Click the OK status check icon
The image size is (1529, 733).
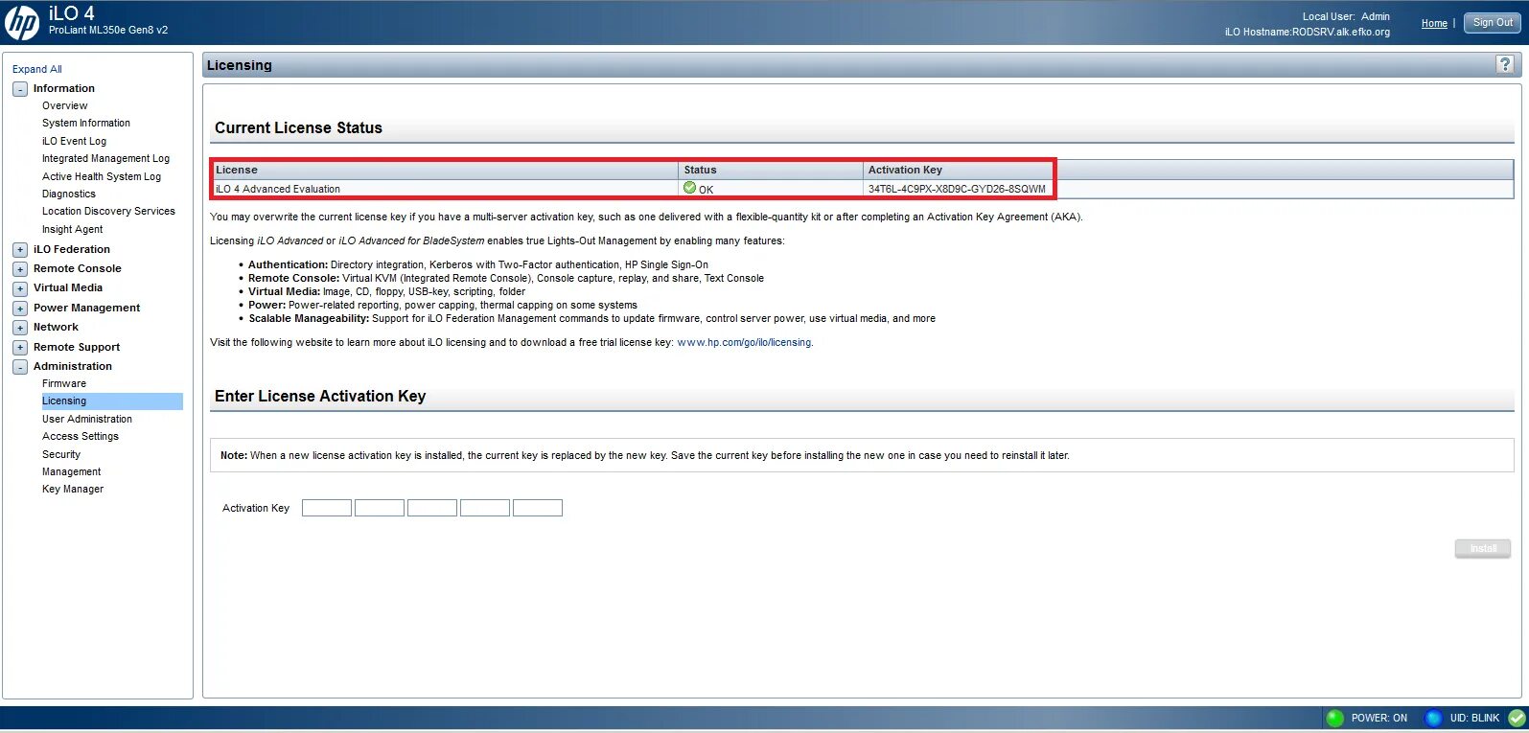click(x=689, y=188)
